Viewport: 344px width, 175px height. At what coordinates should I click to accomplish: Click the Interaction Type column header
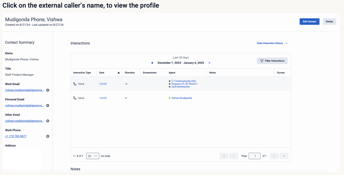(82, 73)
